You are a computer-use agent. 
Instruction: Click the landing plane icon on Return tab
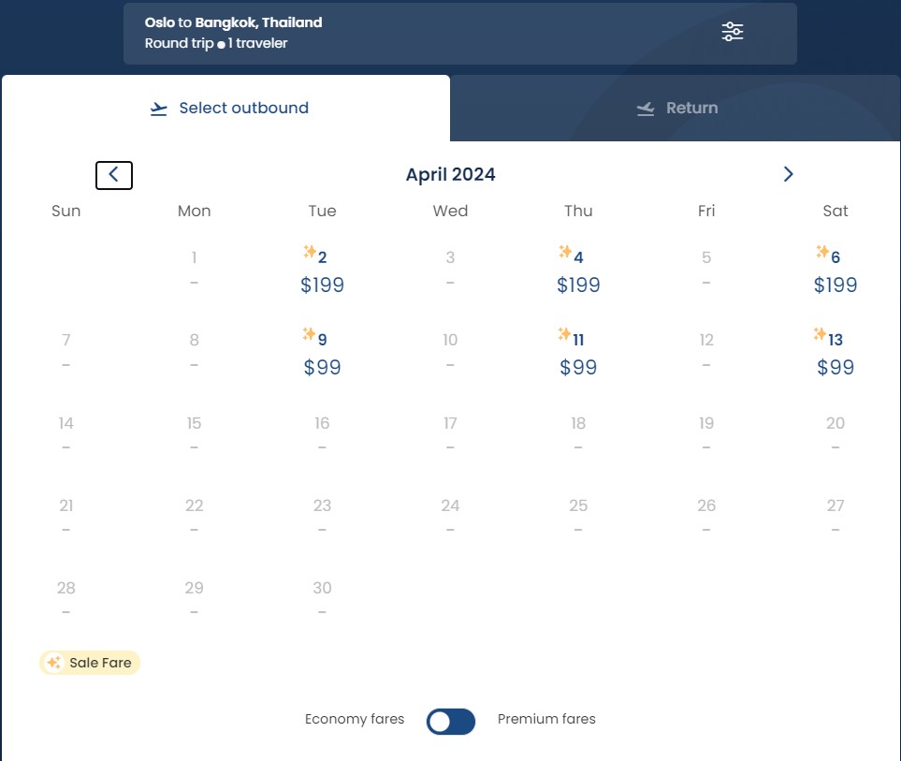coord(646,109)
